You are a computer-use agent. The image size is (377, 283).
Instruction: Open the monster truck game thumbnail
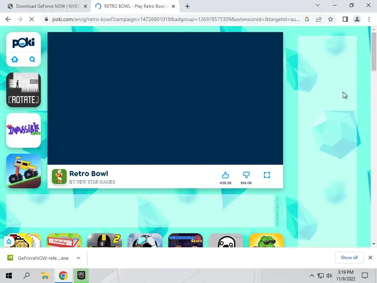[24, 171]
